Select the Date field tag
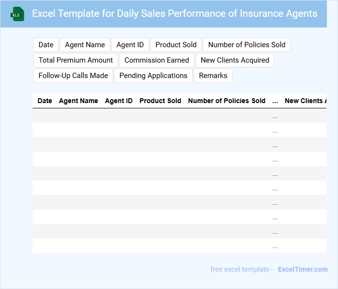Image resolution: width=338 pixels, height=289 pixels. pos(46,45)
